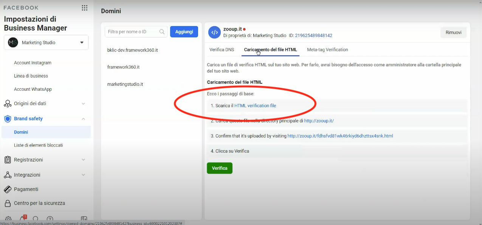The width and height of the screenshot is (482, 225).
Task: Click the settings gear icon at bottom
Action: coord(8,219)
